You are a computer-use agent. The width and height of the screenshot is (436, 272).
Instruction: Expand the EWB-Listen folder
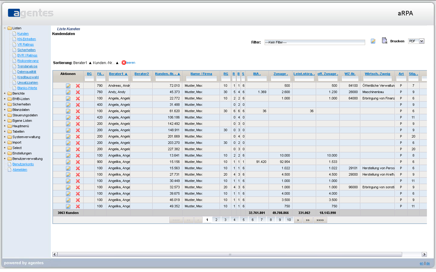[x=5, y=99]
